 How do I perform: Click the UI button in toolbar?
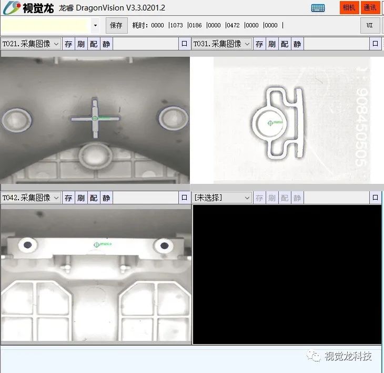tap(370, 25)
